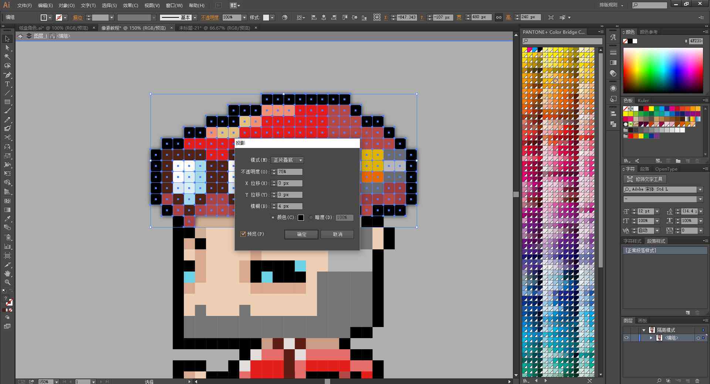
Task: Select the Scissors tool
Action: [7, 137]
